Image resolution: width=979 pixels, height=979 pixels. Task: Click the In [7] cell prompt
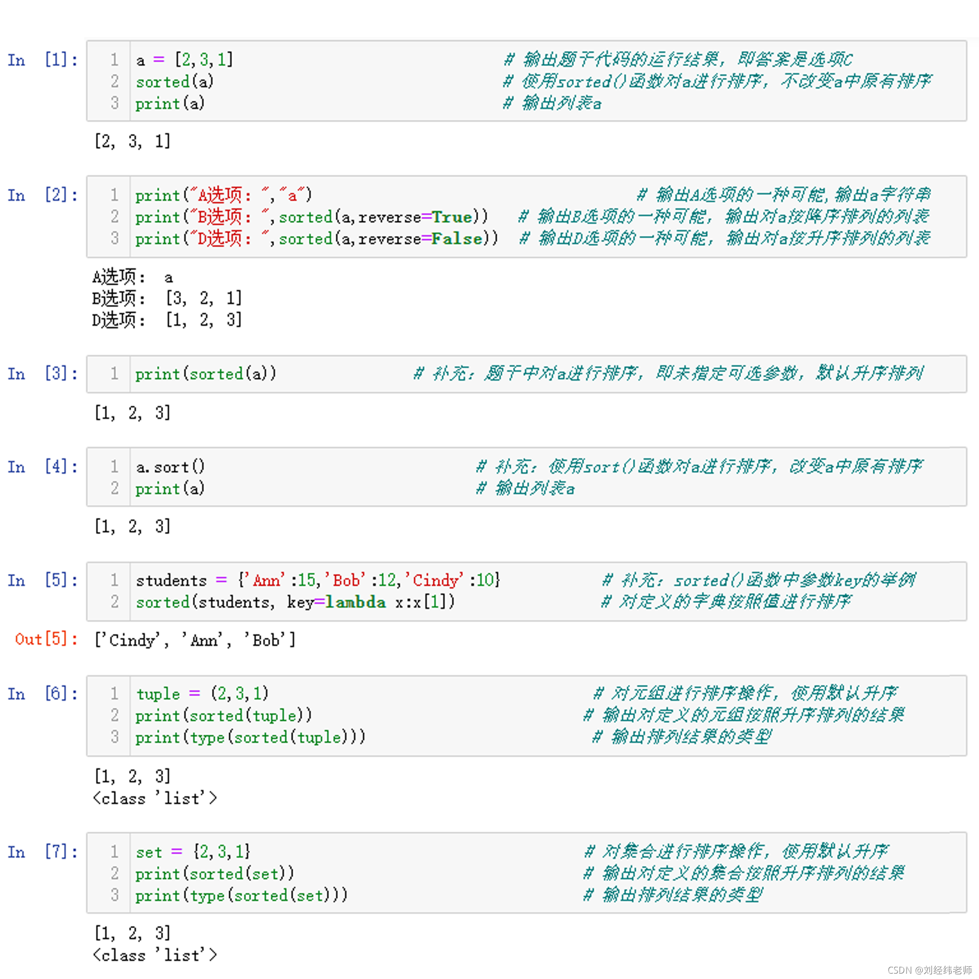pos(43,852)
